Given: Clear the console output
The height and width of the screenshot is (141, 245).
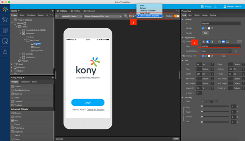Looking at the screenshot, I should (176, 139).
